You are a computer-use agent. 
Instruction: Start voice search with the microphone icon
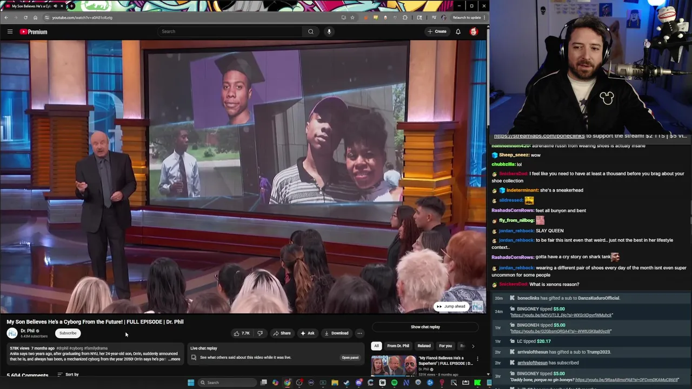[329, 31]
